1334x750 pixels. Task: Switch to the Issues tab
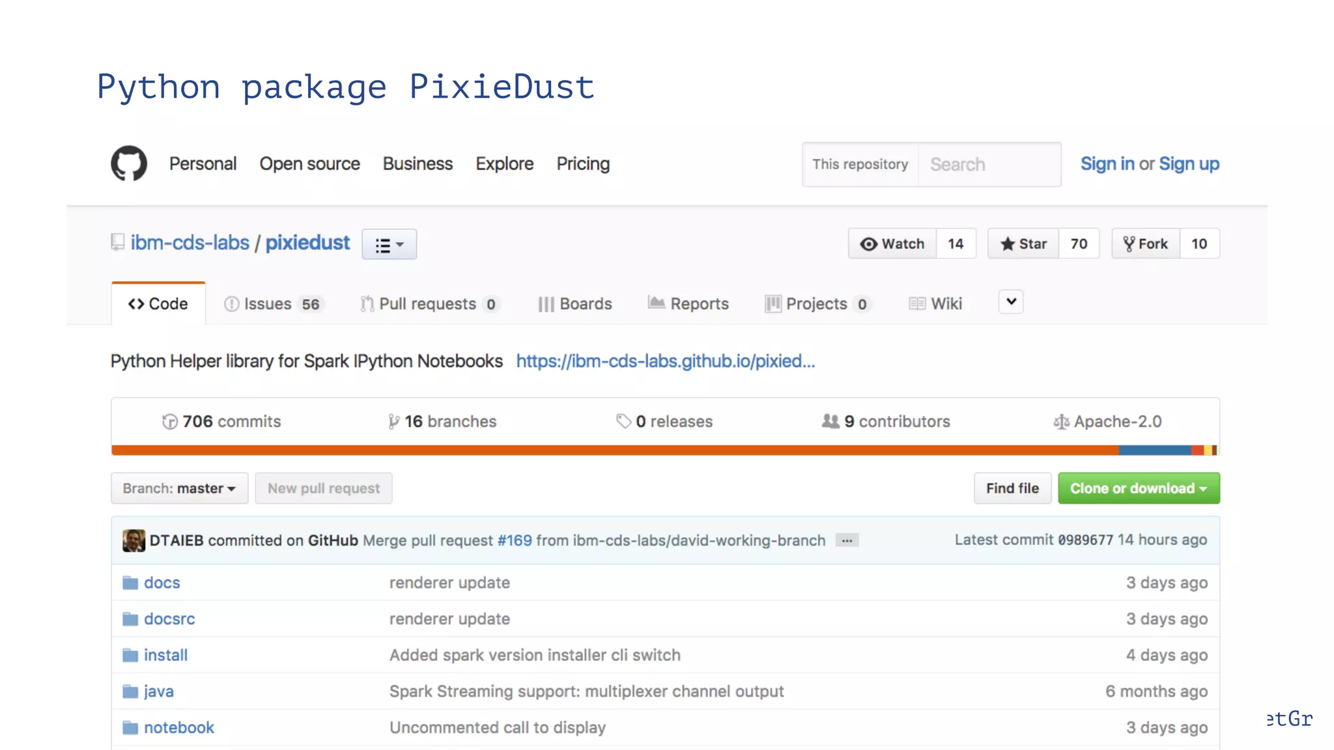click(273, 304)
